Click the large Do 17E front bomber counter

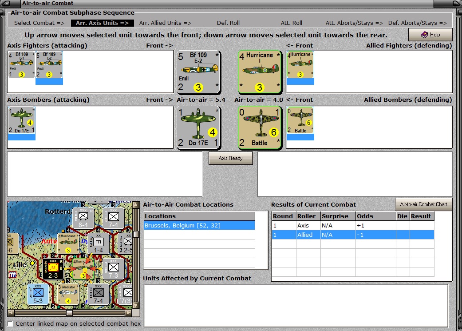tap(198, 128)
